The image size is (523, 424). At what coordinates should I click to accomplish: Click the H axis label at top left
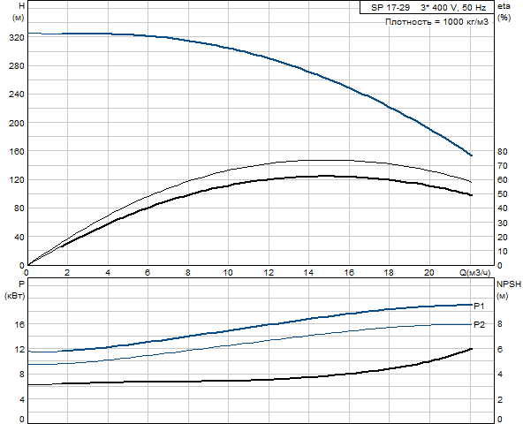(x=21, y=6)
